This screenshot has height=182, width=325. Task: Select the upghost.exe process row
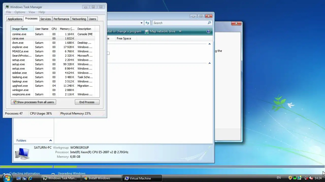coord(53,86)
